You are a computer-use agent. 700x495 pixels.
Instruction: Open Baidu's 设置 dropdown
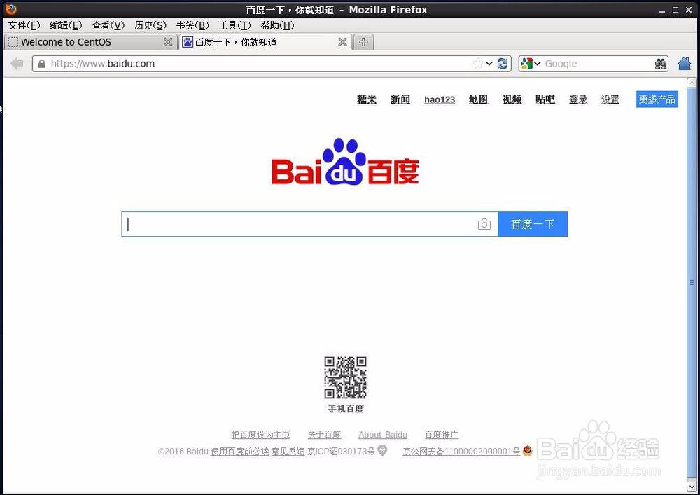(x=610, y=99)
